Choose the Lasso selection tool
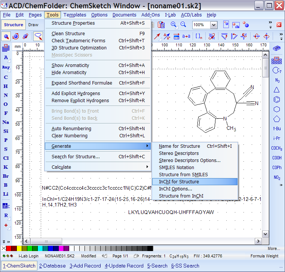The width and height of the screenshot is (285, 272). 38,37
